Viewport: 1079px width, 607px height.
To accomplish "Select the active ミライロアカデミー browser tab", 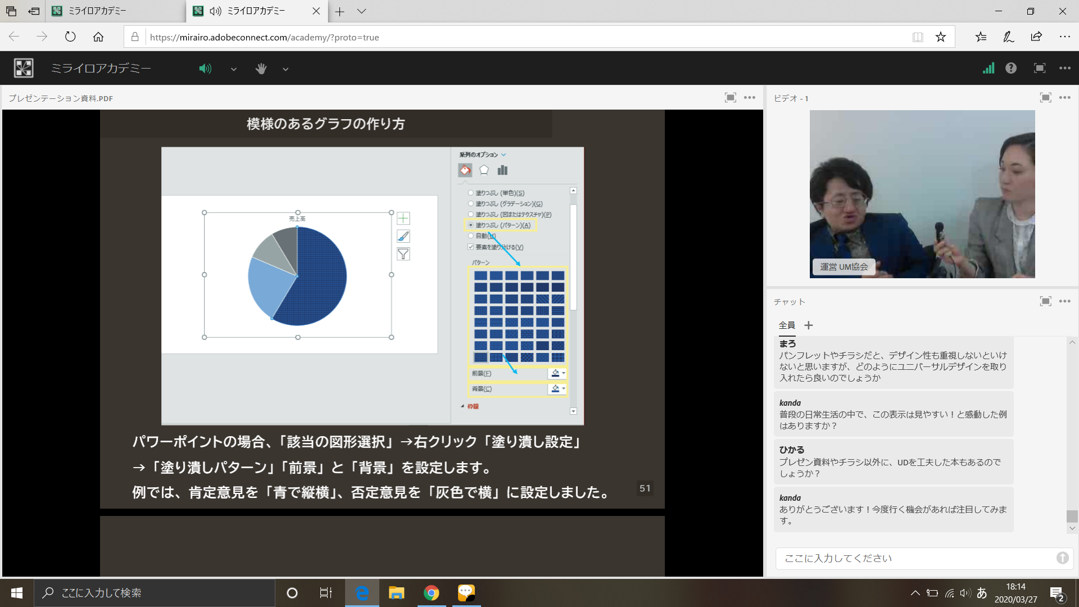I will click(256, 11).
